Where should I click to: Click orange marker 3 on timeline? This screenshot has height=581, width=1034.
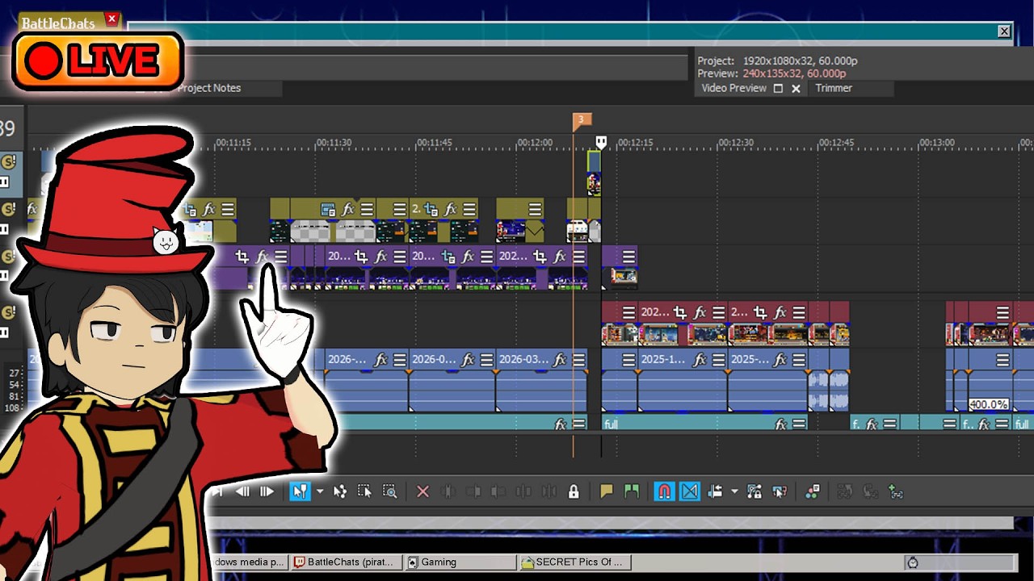pyautogui.click(x=582, y=121)
